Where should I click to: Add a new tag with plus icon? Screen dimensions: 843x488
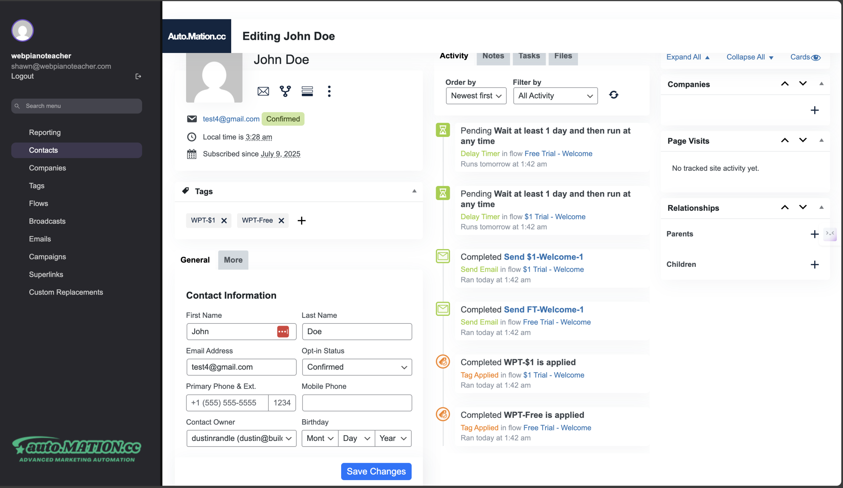click(x=301, y=220)
